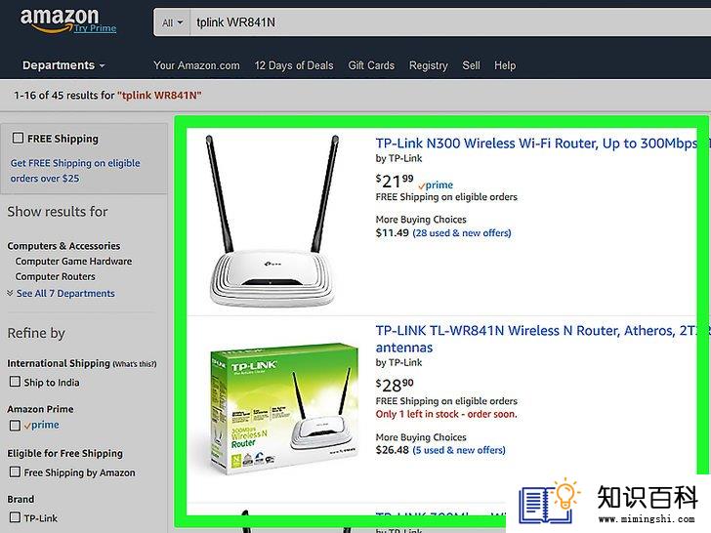Open the Try Prime link

(x=96, y=28)
